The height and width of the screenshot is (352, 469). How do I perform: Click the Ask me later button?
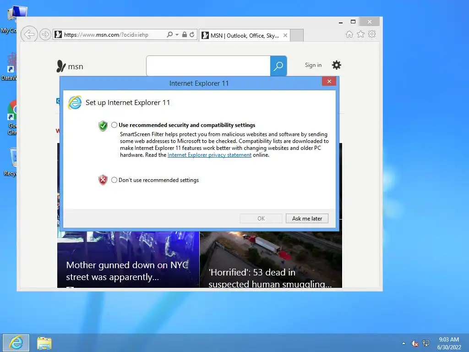coord(307,219)
